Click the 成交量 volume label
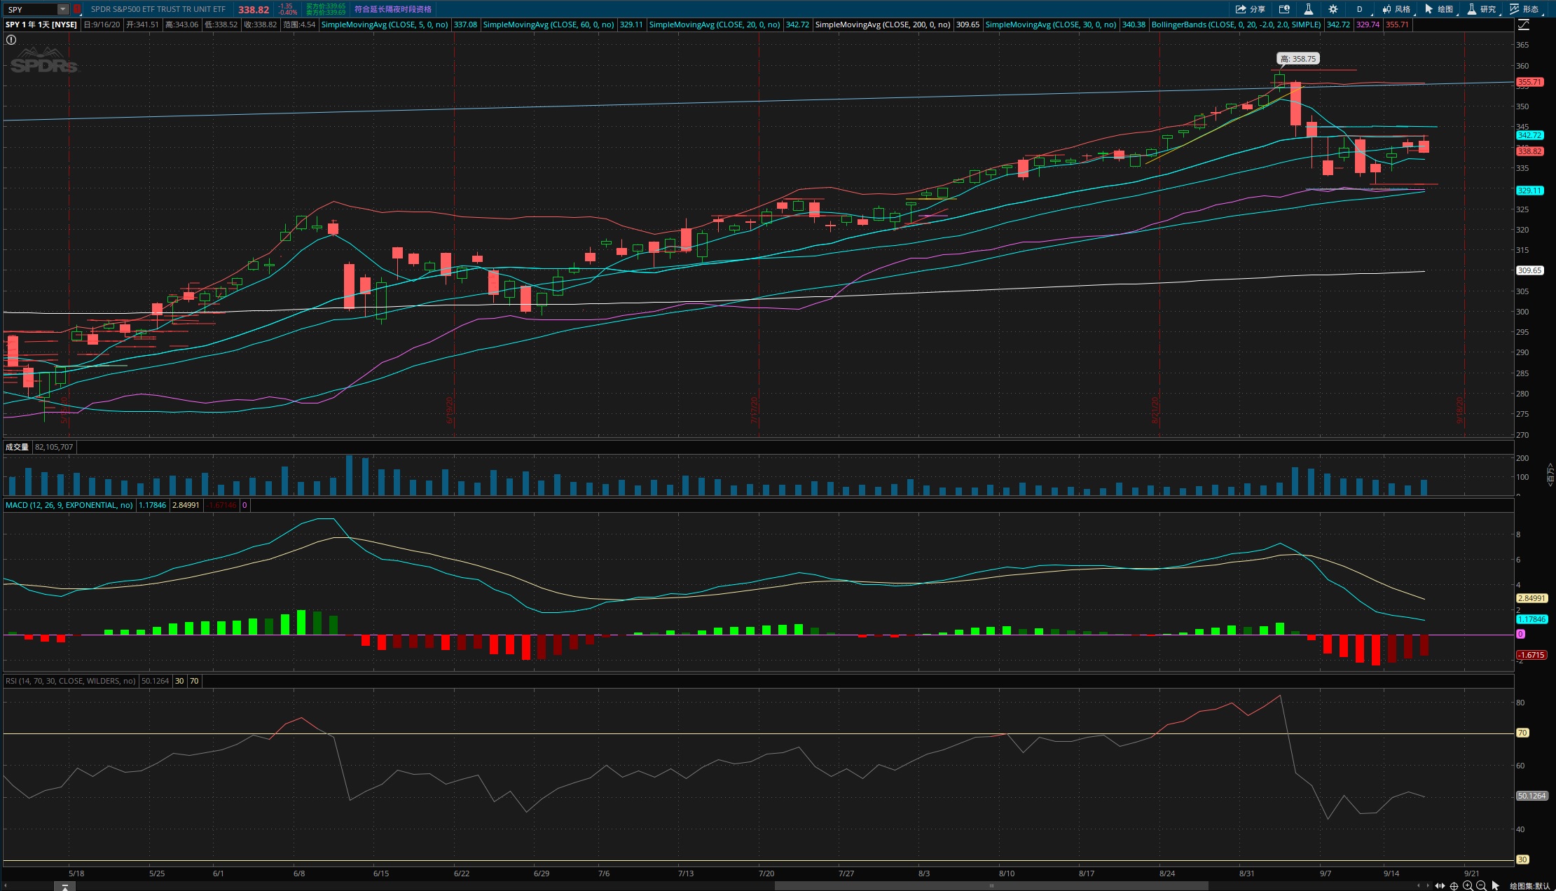Screen dimensions: 1556x891 pos(17,447)
